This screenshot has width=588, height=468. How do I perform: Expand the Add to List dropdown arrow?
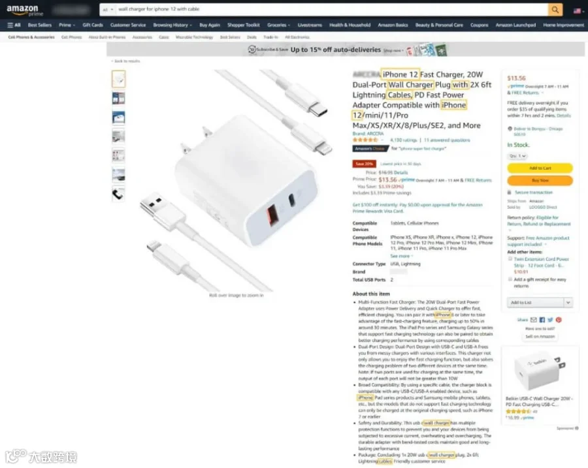click(x=568, y=302)
